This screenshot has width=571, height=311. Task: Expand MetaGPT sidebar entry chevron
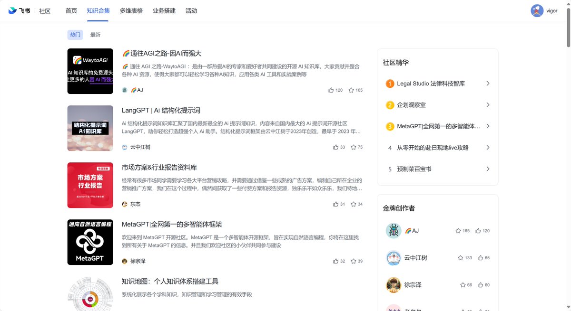(x=488, y=126)
